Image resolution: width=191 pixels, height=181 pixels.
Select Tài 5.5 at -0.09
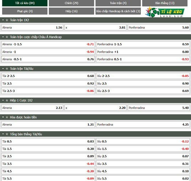pyautogui.click(x=48, y=178)
